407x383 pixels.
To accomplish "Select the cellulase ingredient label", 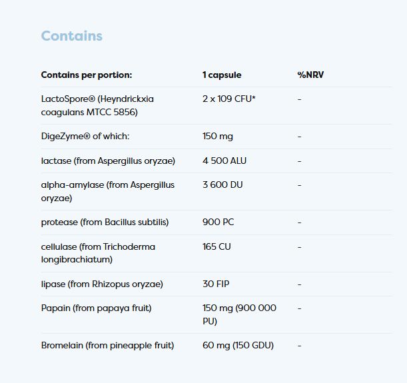I will 98,252.
